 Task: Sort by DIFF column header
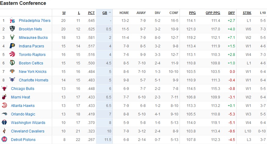point(231,13)
